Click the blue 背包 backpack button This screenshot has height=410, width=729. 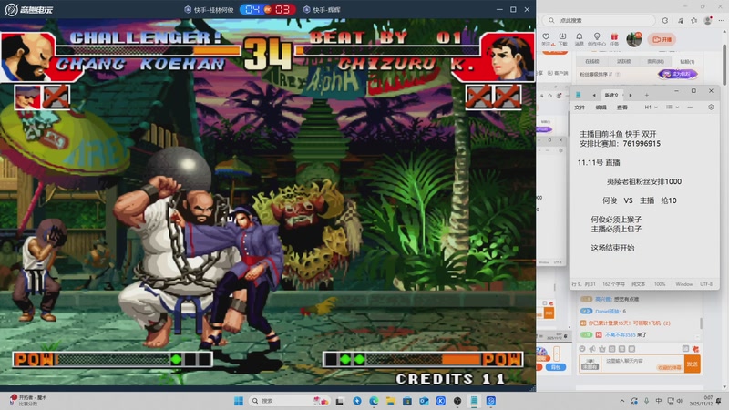tap(555, 367)
